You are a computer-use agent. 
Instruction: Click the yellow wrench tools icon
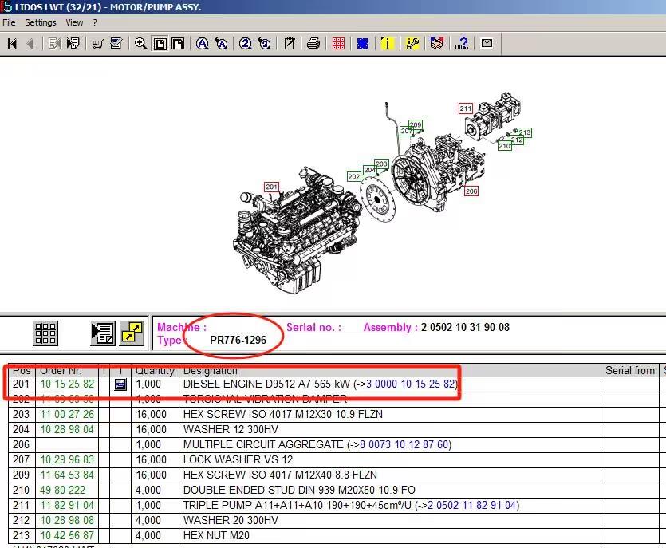click(412, 43)
